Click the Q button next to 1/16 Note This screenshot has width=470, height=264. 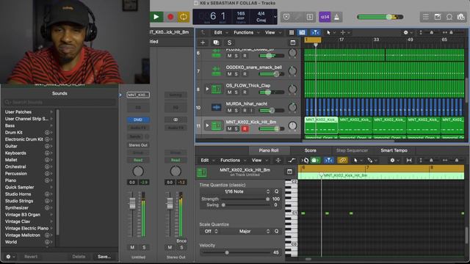[x=276, y=191]
